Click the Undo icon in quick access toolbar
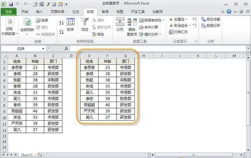251x158 pixels. pos(17,4)
